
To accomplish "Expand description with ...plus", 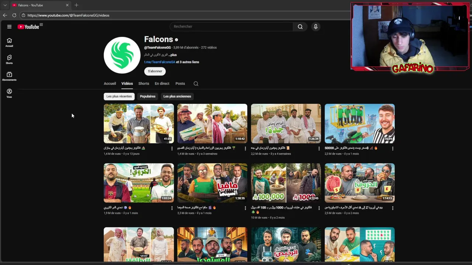I will [x=173, y=55].
